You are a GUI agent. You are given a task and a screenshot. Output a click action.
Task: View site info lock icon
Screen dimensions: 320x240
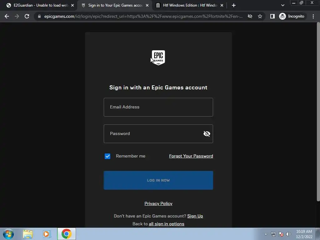[x=39, y=16]
